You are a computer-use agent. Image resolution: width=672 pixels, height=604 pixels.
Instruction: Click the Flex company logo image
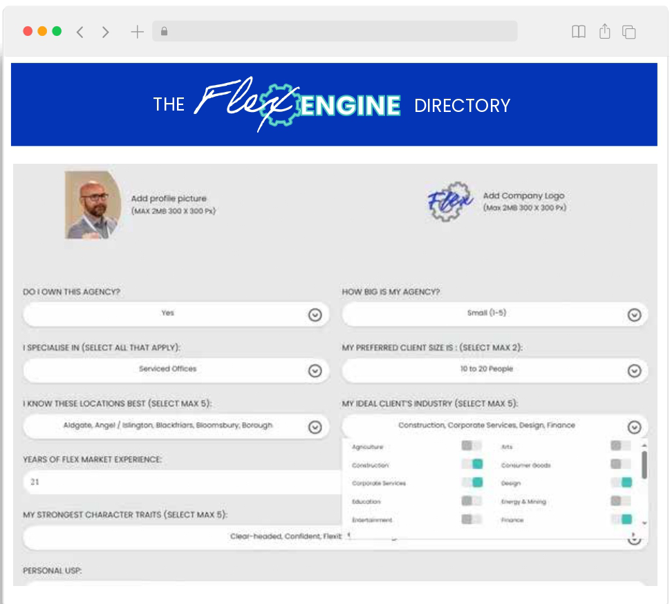pos(450,201)
